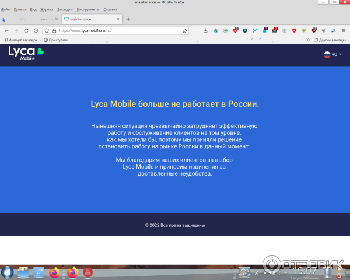350x280 pixels.
Task: Open the file manager from taskbar
Action: coord(23,272)
